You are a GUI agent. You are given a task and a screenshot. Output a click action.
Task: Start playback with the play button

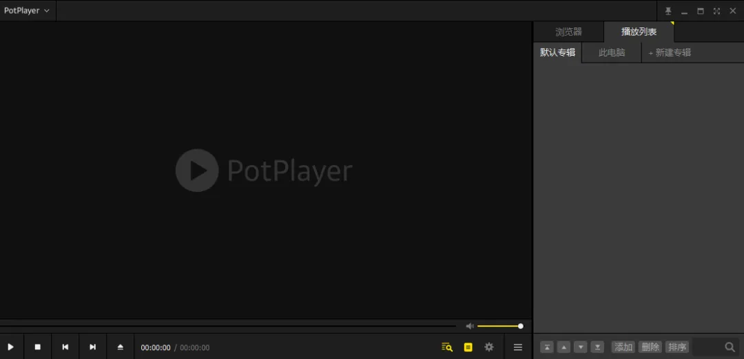(x=10, y=347)
